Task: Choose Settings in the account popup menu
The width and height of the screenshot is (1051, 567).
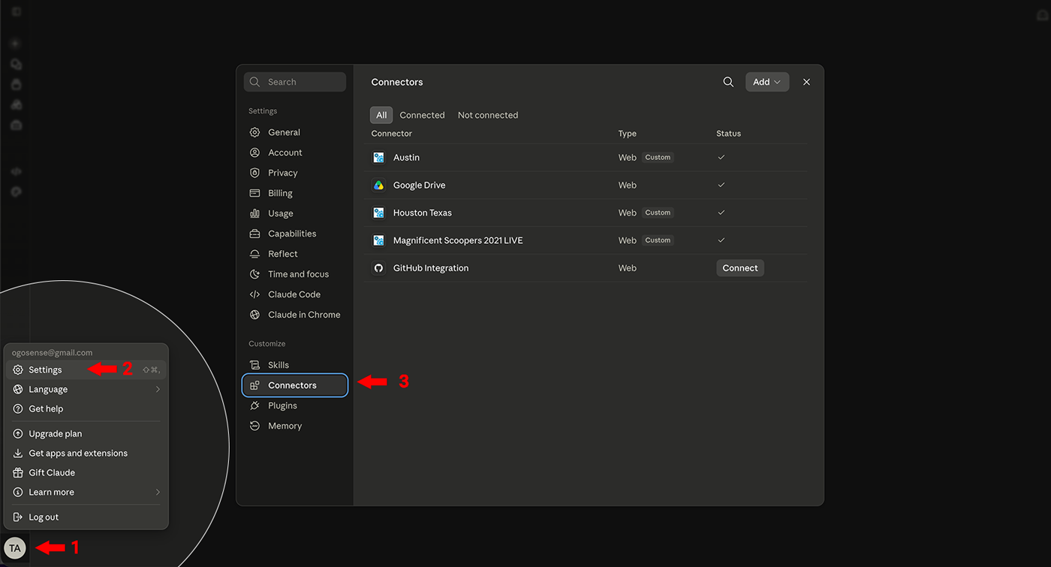Action: coord(86,369)
